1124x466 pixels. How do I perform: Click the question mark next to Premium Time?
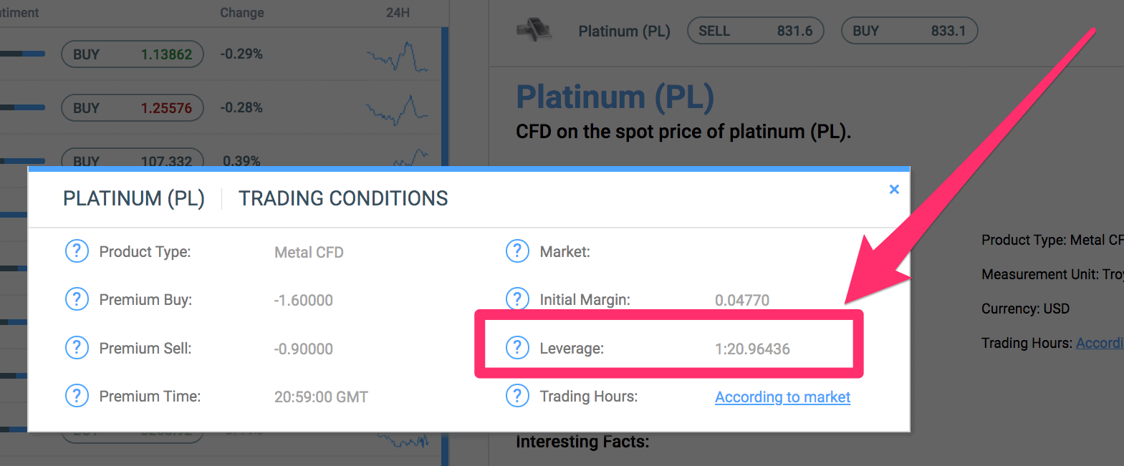click(77, 396)
